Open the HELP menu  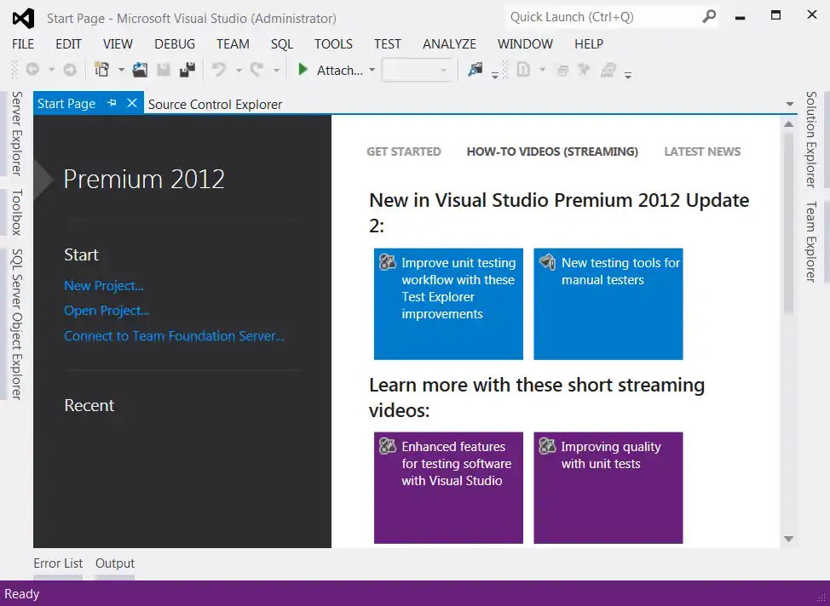pyautogui.click(x=589, y=44)
